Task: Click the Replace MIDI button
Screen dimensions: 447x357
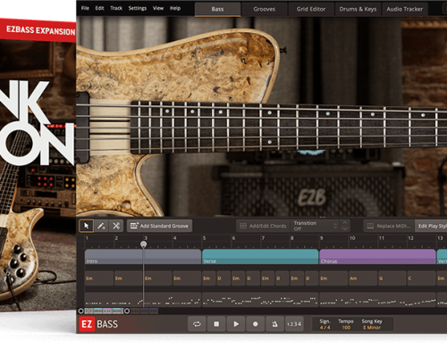Action: coord(389,226)
